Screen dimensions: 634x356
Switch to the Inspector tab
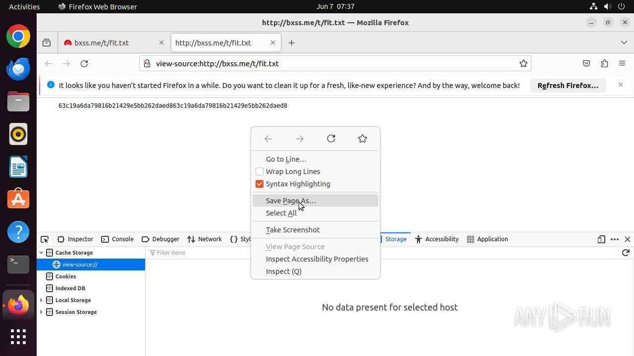(75, 239)
